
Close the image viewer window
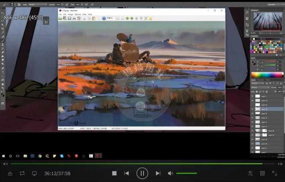click(222, 10)
